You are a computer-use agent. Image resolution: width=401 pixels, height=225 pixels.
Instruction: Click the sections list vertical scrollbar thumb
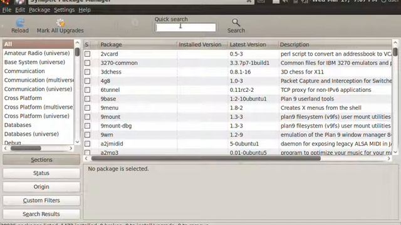tap(77, 52)
